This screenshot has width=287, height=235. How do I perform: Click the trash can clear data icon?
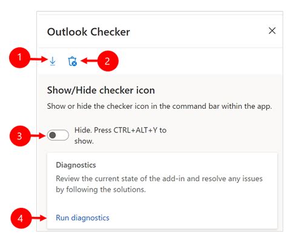(73, 62)
